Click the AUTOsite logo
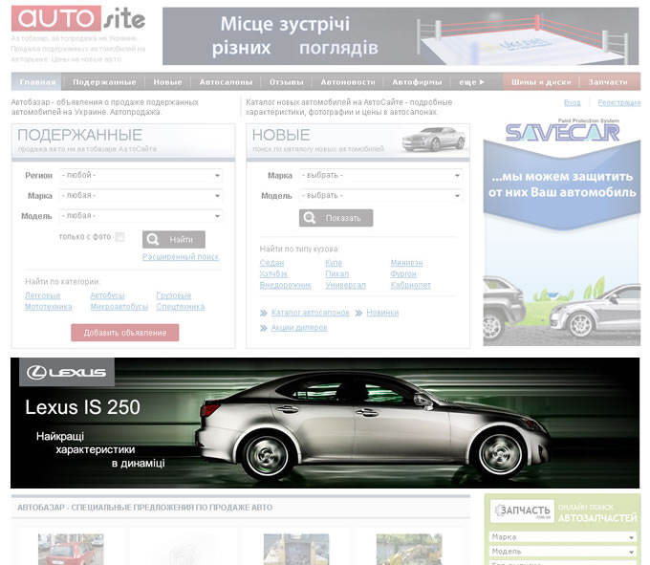The image size is (650, 565). click(x=78, y=18)
